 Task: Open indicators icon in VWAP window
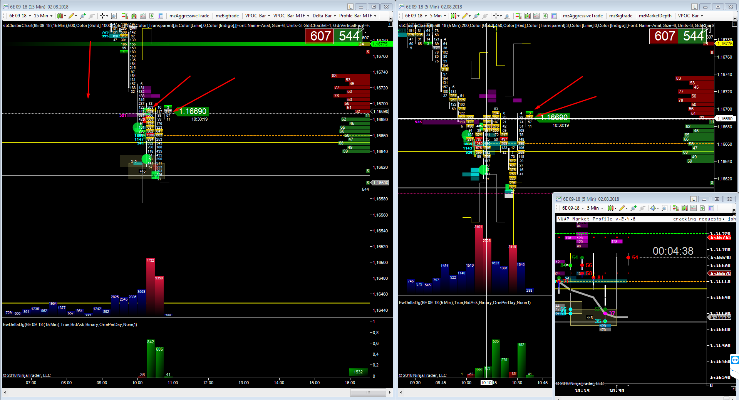[x=694, y=208]
